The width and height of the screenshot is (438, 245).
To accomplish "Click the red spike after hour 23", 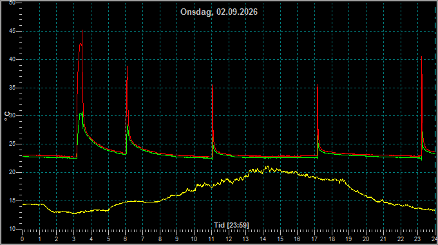I will 421,57.
